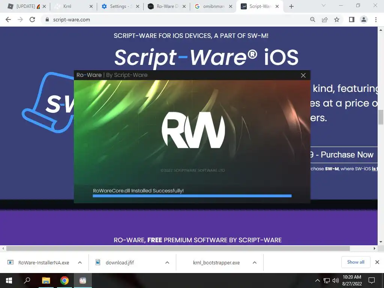Switch to the Krnl tab

(x=73, y=7)
